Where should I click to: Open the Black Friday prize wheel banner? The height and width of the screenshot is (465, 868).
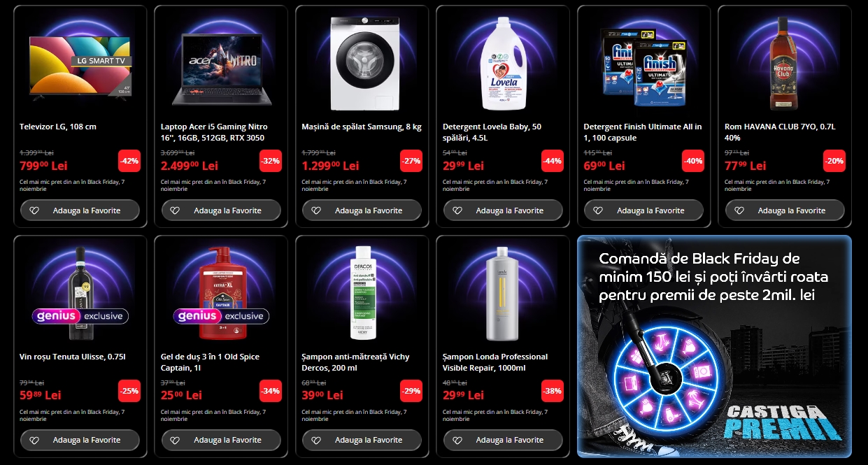714,346
